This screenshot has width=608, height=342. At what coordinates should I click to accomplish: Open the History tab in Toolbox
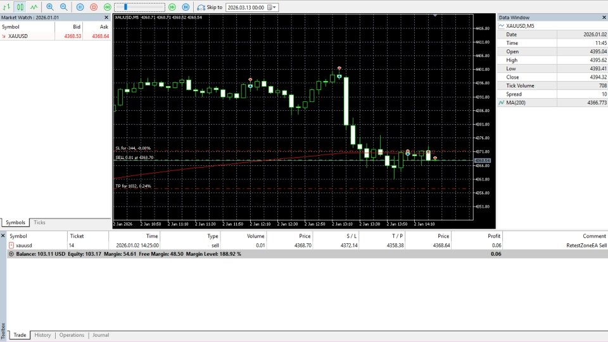[42, 335]
